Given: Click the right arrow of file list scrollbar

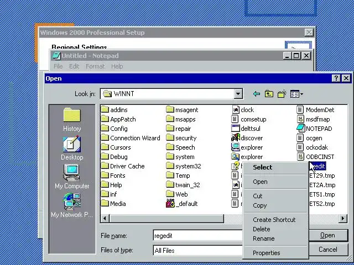Looking at the screenshot, I should click(343, 218).
